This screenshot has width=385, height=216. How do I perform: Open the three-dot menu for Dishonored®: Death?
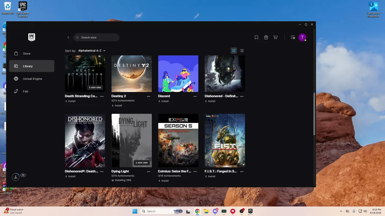point(102,172)
